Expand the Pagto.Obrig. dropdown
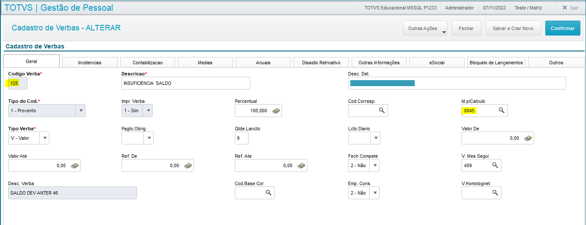 [149, 138]
